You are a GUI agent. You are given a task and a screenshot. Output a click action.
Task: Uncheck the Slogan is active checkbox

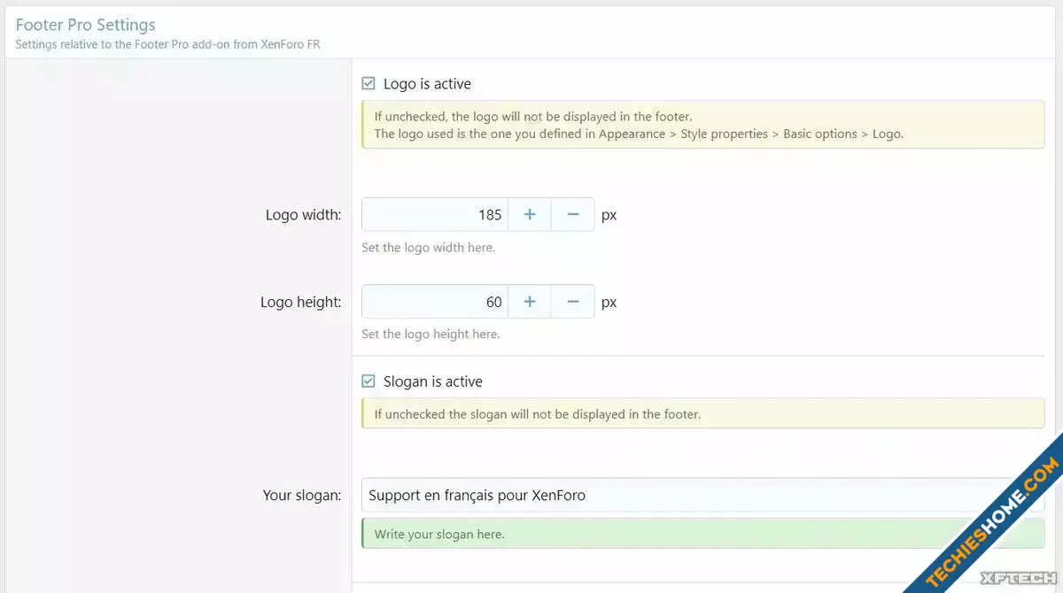pyautogui.click(x=369, y=381)
